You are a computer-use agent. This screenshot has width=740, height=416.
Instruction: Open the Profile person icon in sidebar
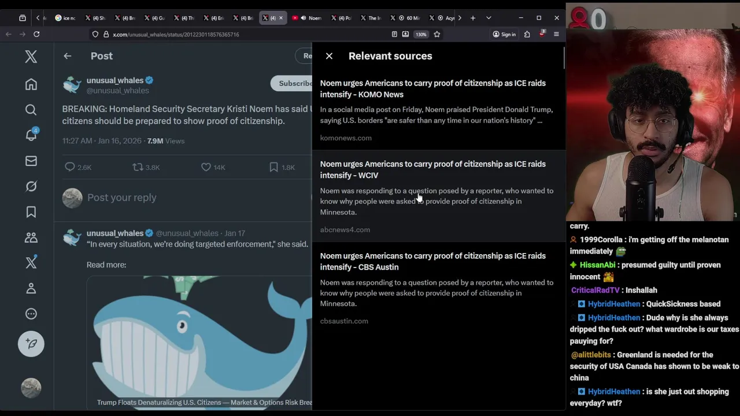tap(31, 288)
